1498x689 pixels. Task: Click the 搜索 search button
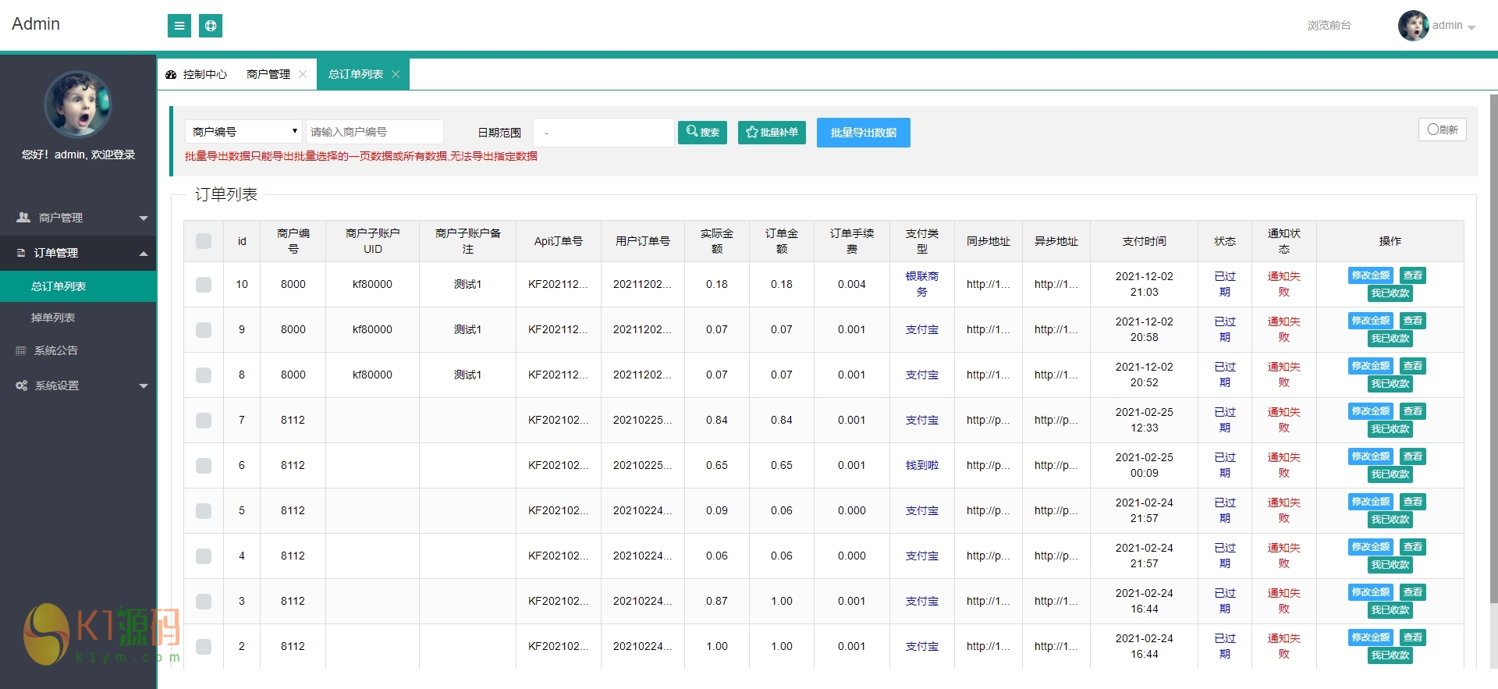point(702,132)
